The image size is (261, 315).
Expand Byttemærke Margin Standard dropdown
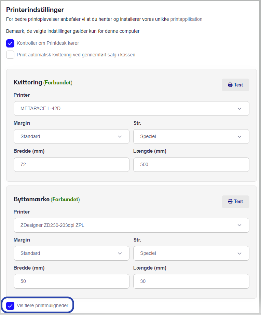(71, 253)
